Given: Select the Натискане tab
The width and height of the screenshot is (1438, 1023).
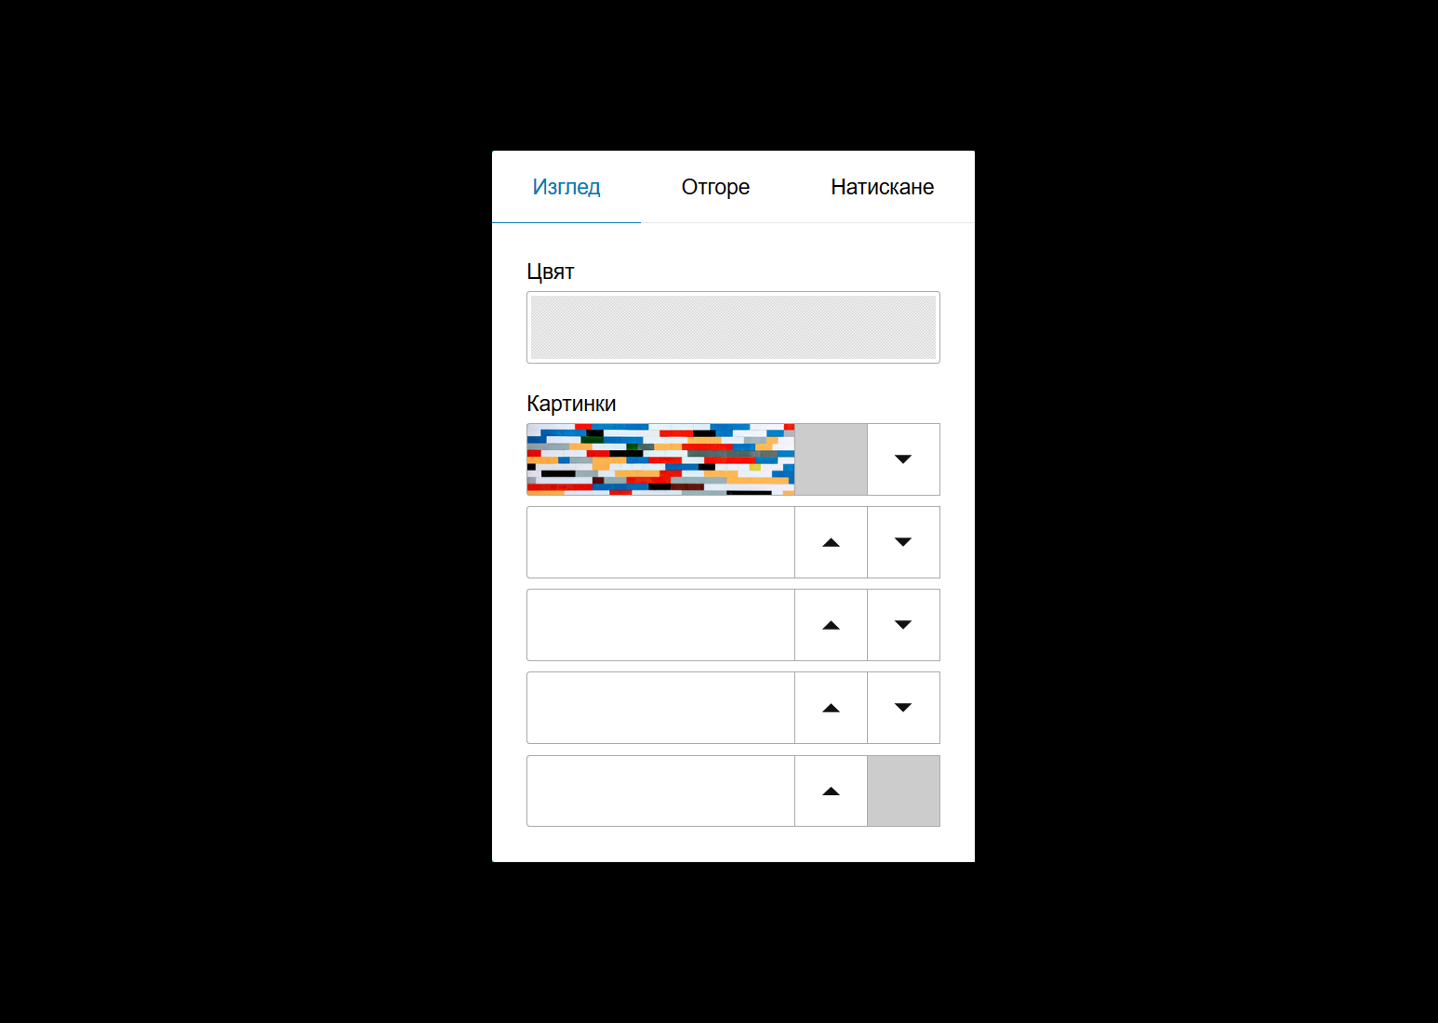Looking at the screenshot, I should point(882,187).
